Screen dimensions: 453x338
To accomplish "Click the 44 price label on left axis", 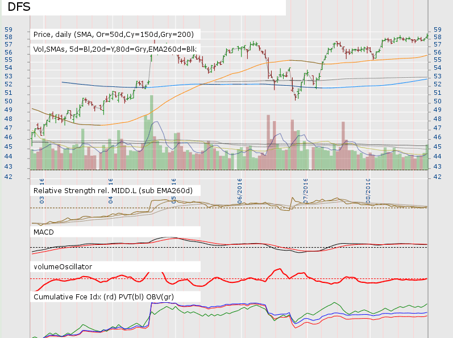I will [9, 156].
